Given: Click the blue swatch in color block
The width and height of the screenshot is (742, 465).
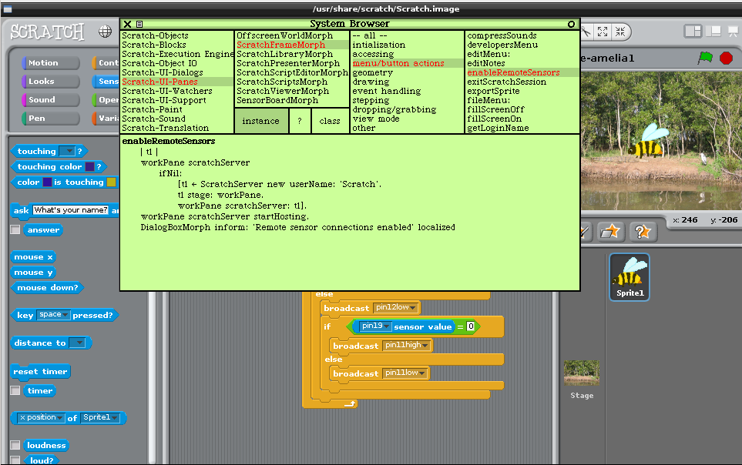Looking at the screenshot, I should click(x=47, y=182).
